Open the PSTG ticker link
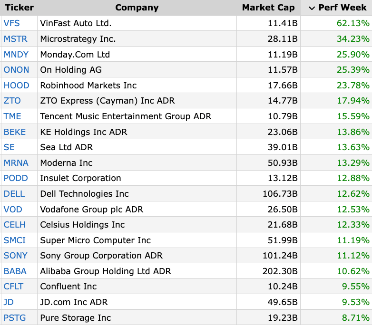Image resolution: width=372 pixels, height=325 pixels. (14, 318)
